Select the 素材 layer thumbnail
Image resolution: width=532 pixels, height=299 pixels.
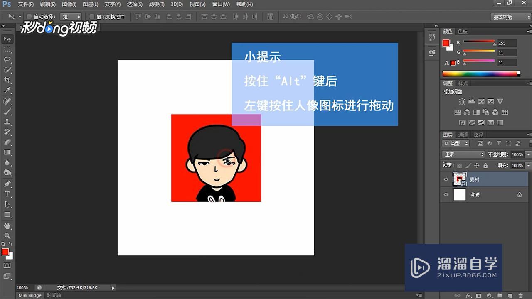click(x=460, y=179)
